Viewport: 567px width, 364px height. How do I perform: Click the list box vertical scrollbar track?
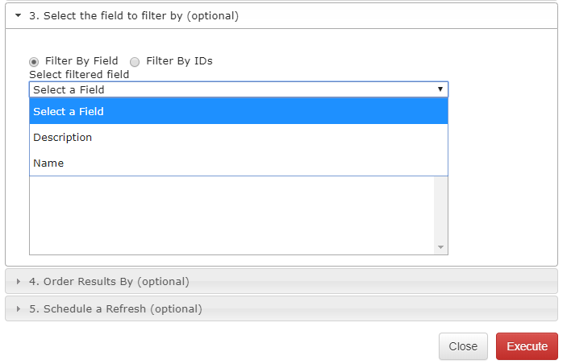point(440,211)
